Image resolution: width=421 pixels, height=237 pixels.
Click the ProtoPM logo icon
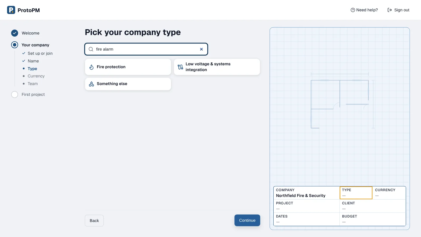click(11, 10)
